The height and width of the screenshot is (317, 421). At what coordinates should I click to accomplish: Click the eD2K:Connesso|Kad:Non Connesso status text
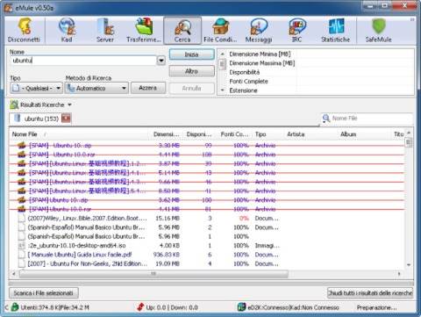(x=293, y=307)
